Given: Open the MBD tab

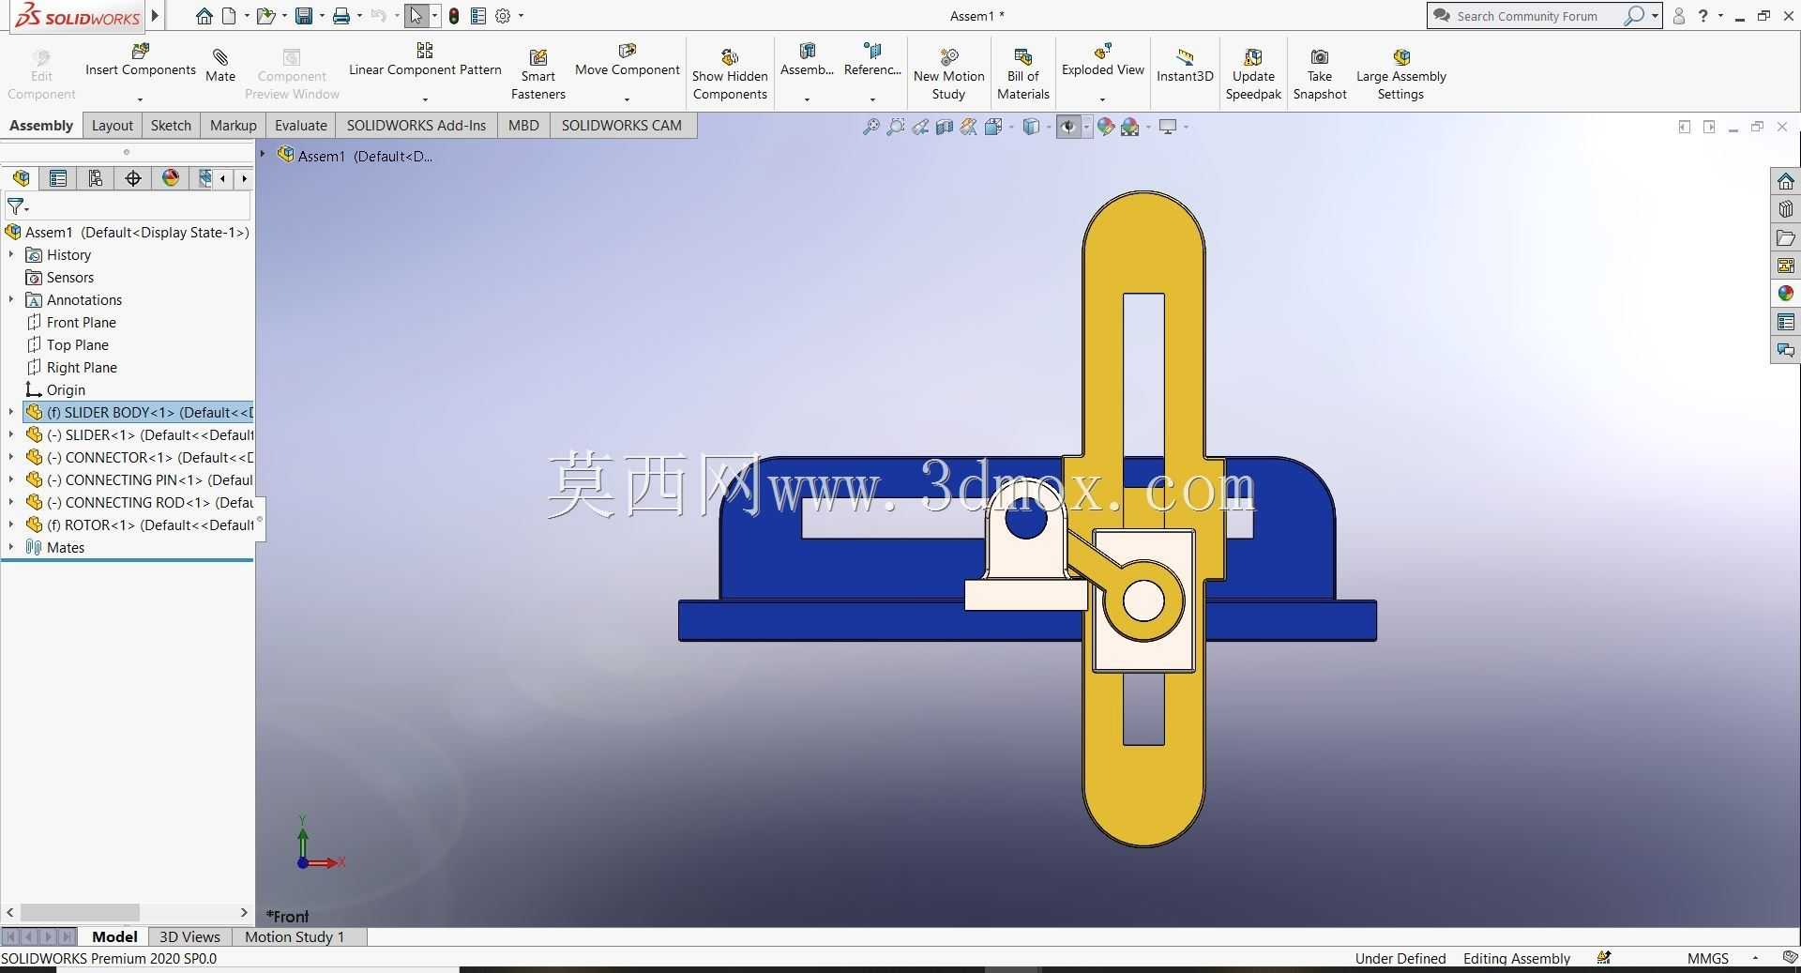Looking at the screenshot, I should click(523, 126).
